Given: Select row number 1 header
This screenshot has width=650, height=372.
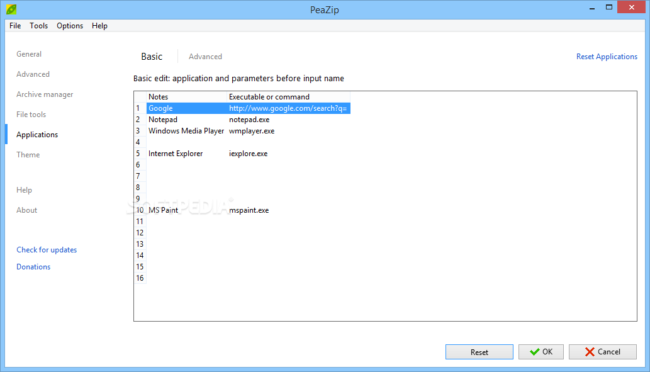Looking at the screenshot, I should click(140, 108).
